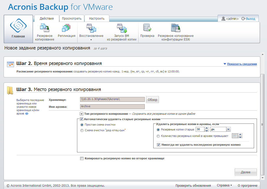Switch to the Действия tab
The image size is (267, 189).
(x=47, y=18)
